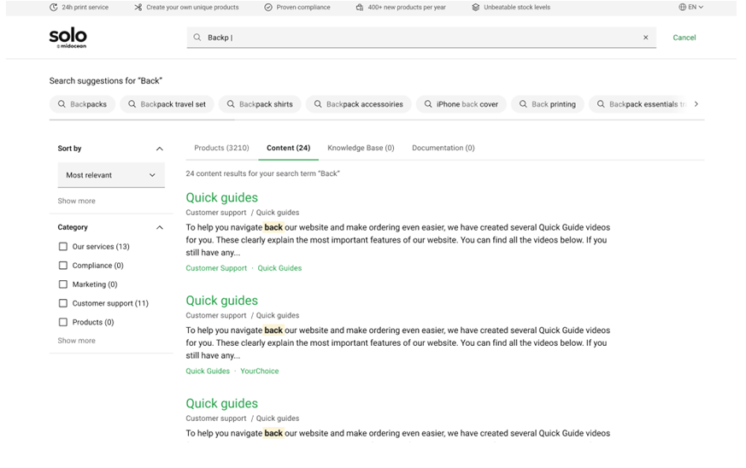Click the magnifier icon on the iPhone back cover chip
Viewport: 746px width, 468px height.
(428, 104)
